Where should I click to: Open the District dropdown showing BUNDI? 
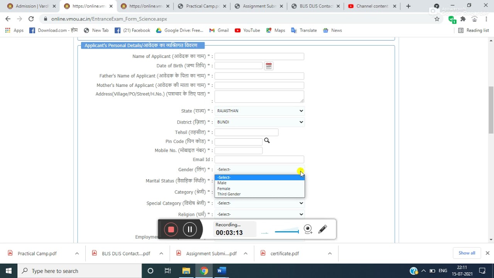tap(259, 122)
